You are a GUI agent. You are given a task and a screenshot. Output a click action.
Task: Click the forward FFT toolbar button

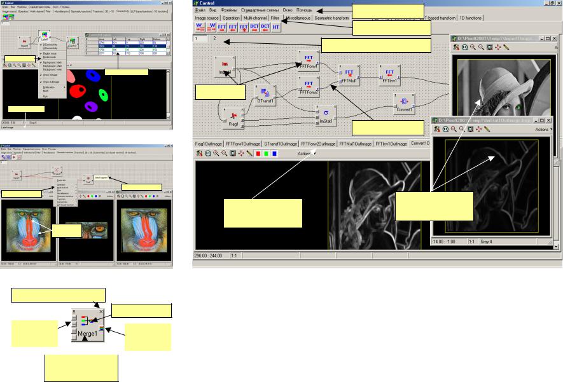tap(222, 27)
